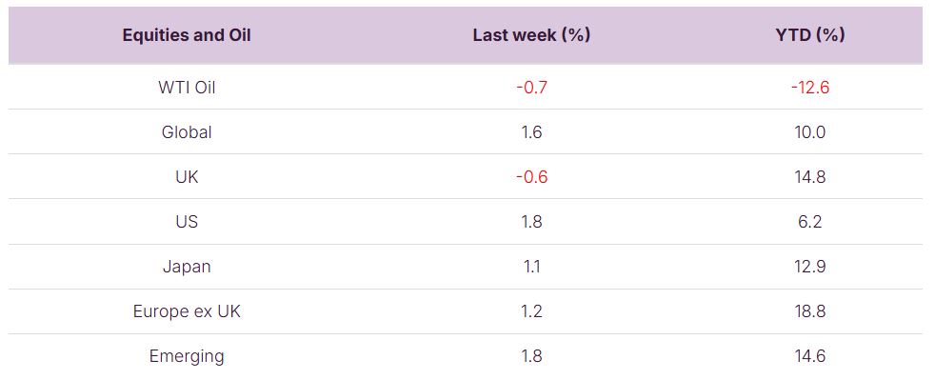
Task: Click UK's -0.6 last week value
Action: point(531,176)
